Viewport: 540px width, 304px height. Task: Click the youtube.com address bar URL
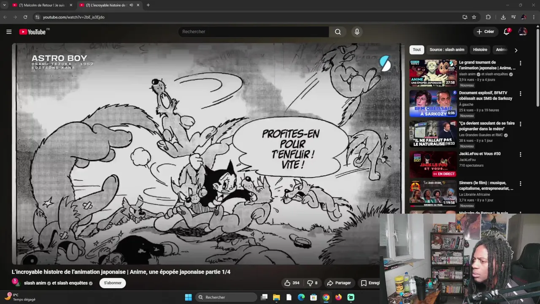pyautogui.click(x=73, y=17)
